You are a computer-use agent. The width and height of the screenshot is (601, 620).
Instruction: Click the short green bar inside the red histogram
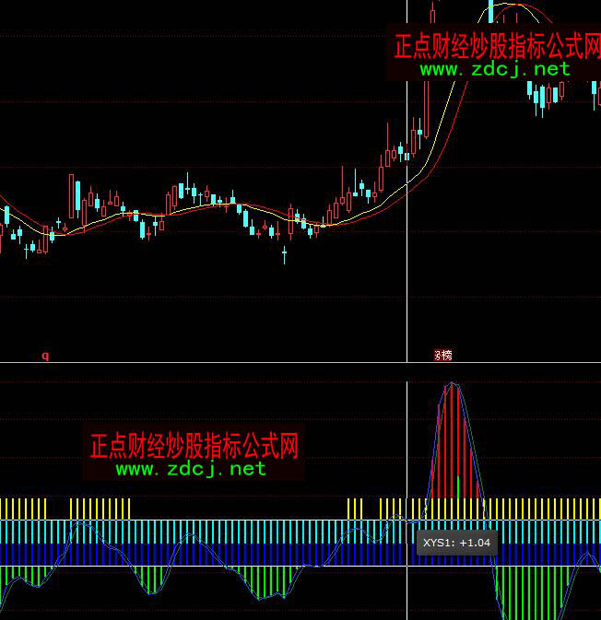[457, 487]
